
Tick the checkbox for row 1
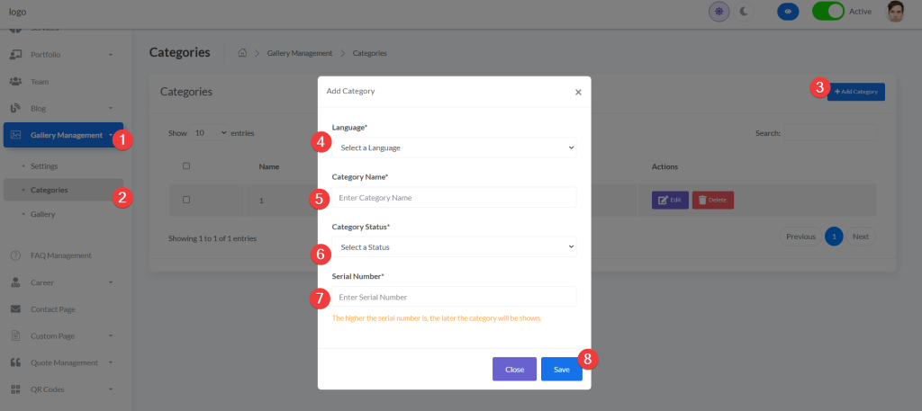tap(186, 200)
